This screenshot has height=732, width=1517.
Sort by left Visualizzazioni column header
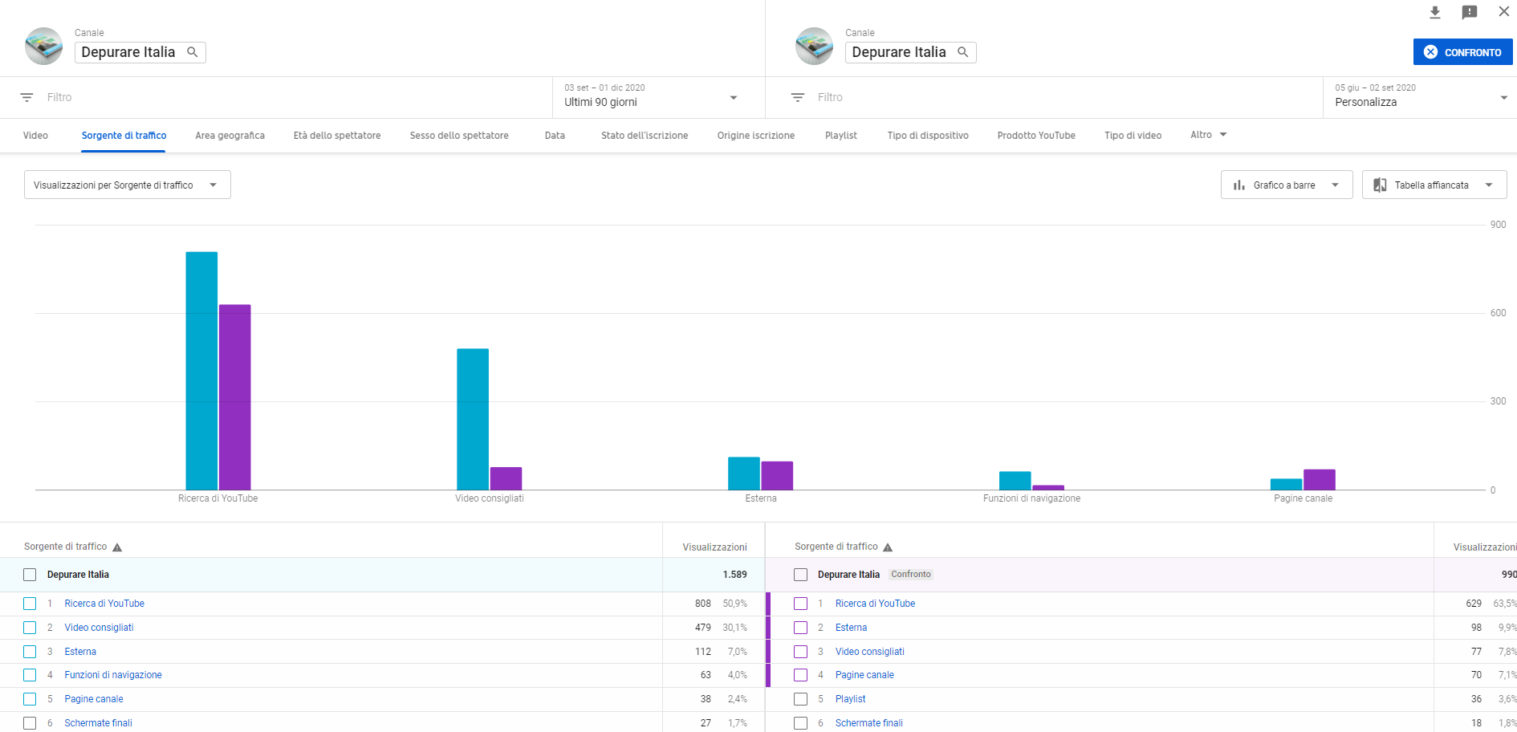pos(714,547)
